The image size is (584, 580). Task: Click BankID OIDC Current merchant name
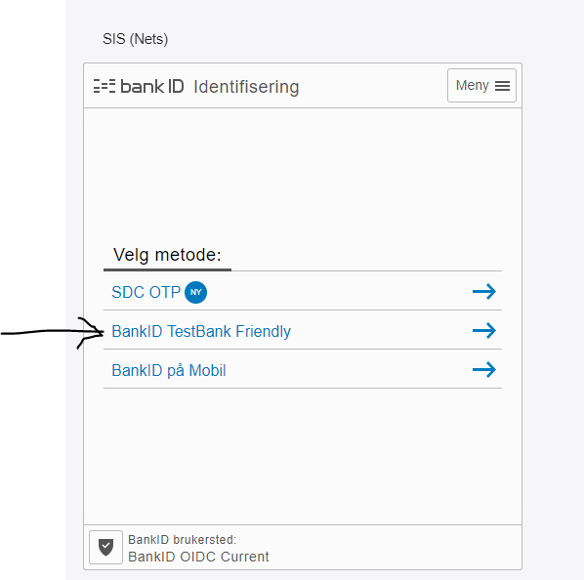pyautogui.click(x=198, y=557)
